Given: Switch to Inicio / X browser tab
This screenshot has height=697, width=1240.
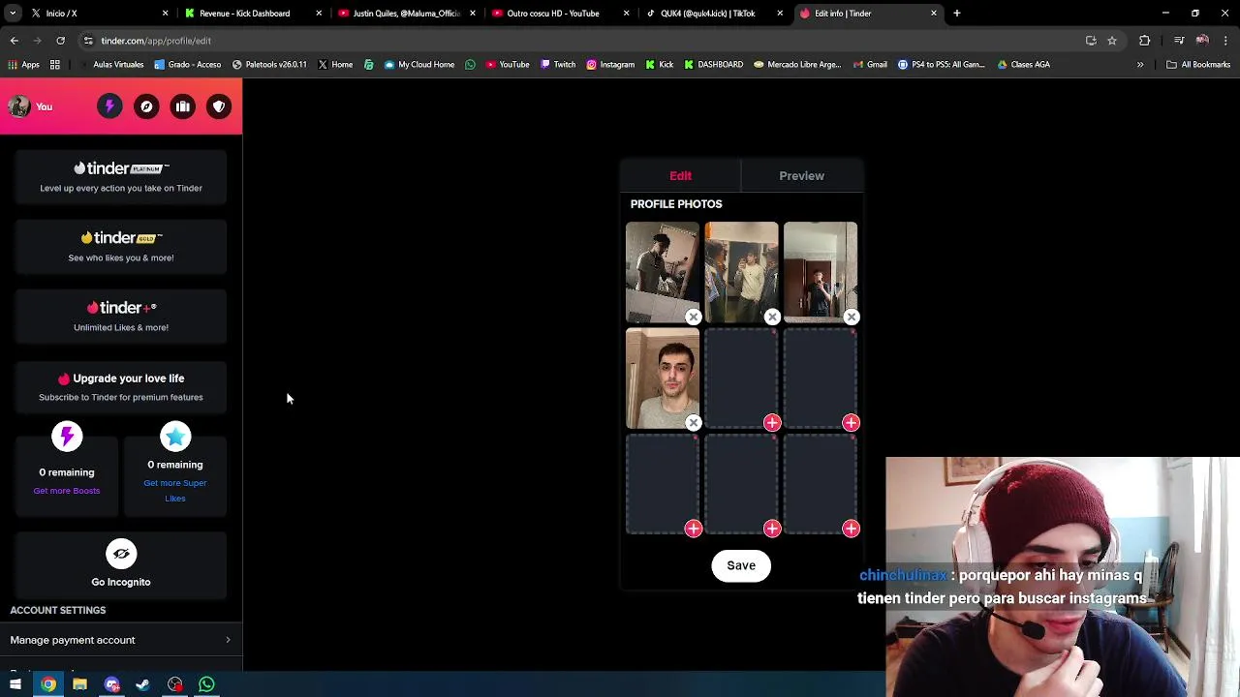Looking at the screenshot, I should pos(97,14).
